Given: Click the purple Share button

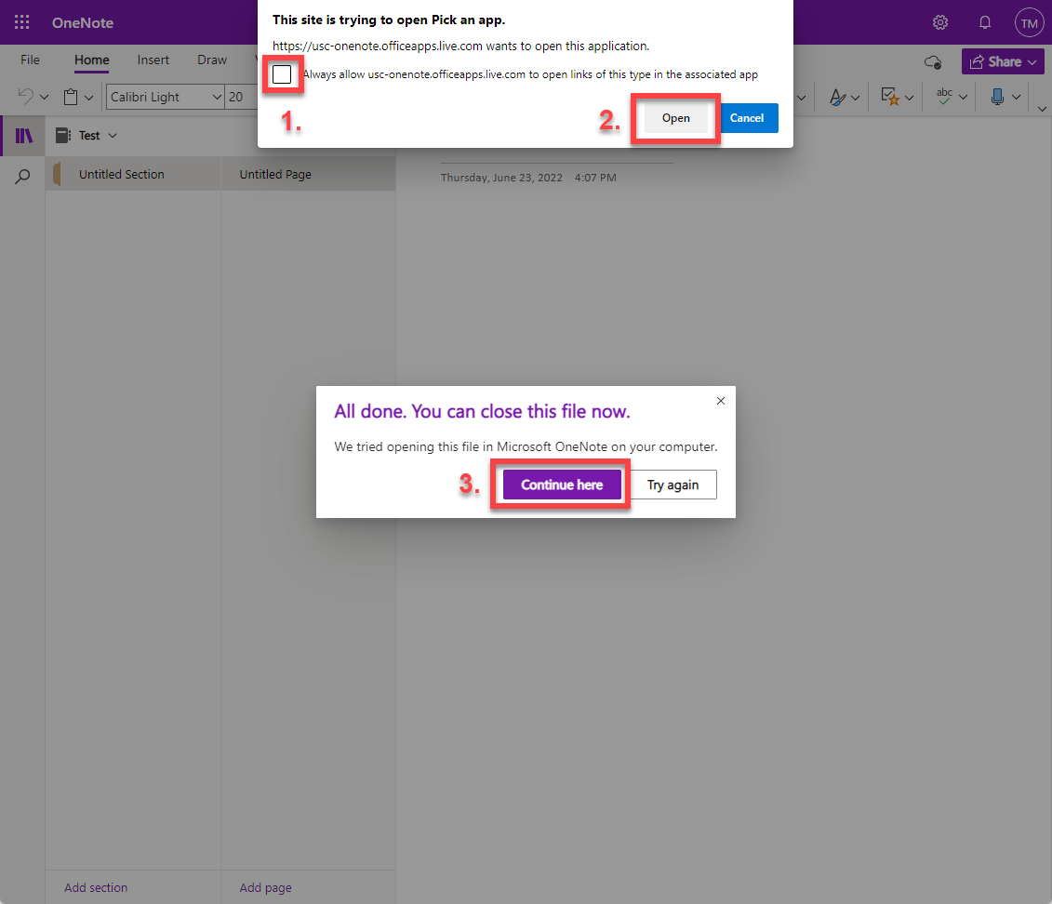Looking at the screenshot, I should click(1003, 61).
